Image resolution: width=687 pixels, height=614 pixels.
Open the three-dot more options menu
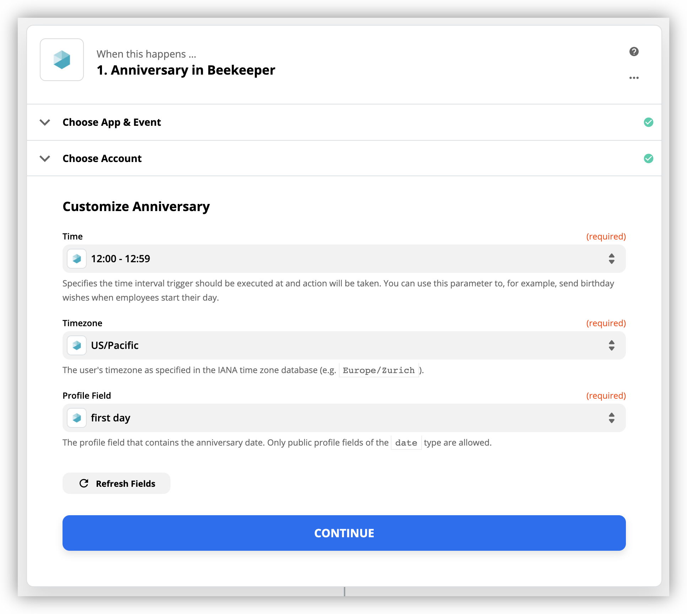coord(634,78)
